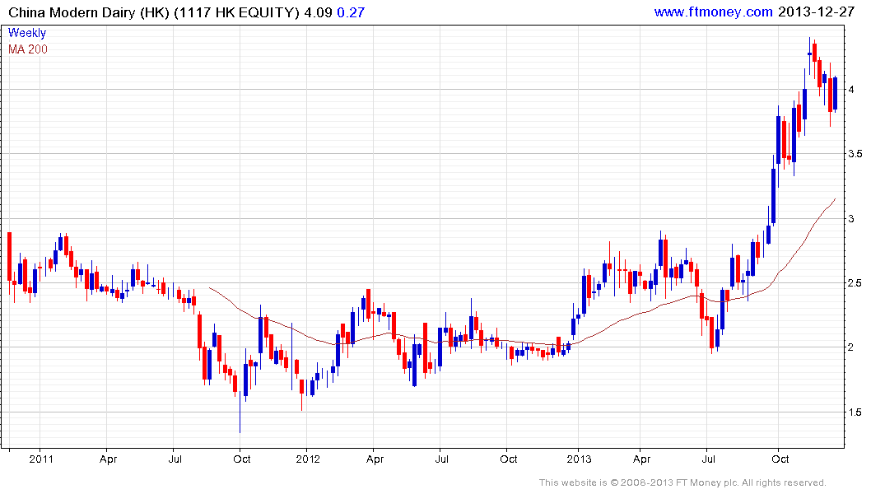
Task: Click the 2011 label on the time axis
Action: tap(41, 459)
